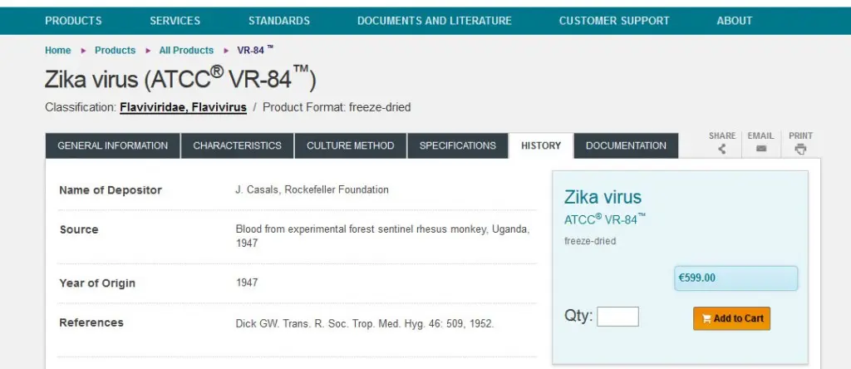Open Documents and Literature menu
This screenshot has height=369, width=851.
(x=434, y=21)
